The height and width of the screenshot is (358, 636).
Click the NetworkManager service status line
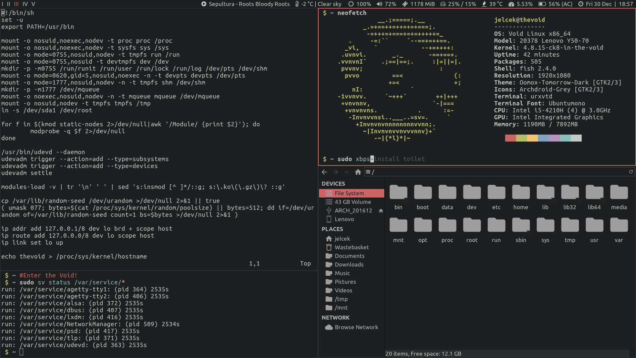(x=90, y=324)
